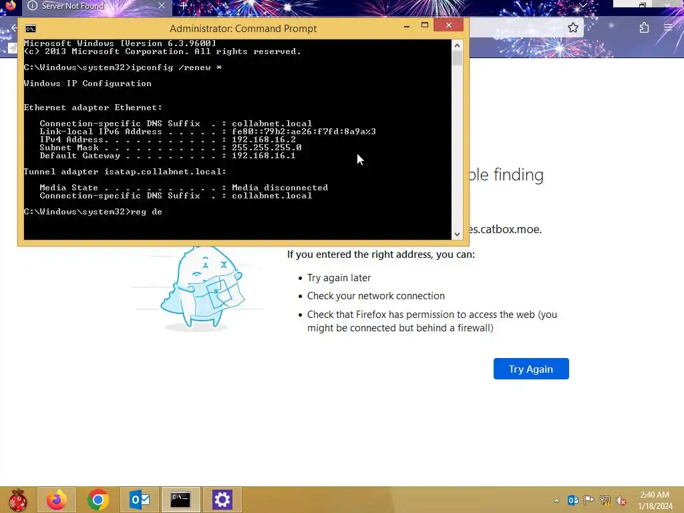Launch Outlook from the taskbar

(140, 500)
